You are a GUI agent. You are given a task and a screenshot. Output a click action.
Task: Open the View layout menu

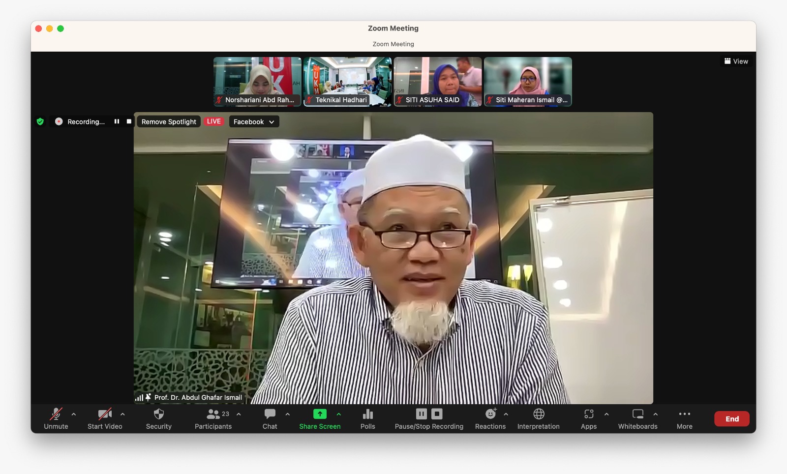736,61
